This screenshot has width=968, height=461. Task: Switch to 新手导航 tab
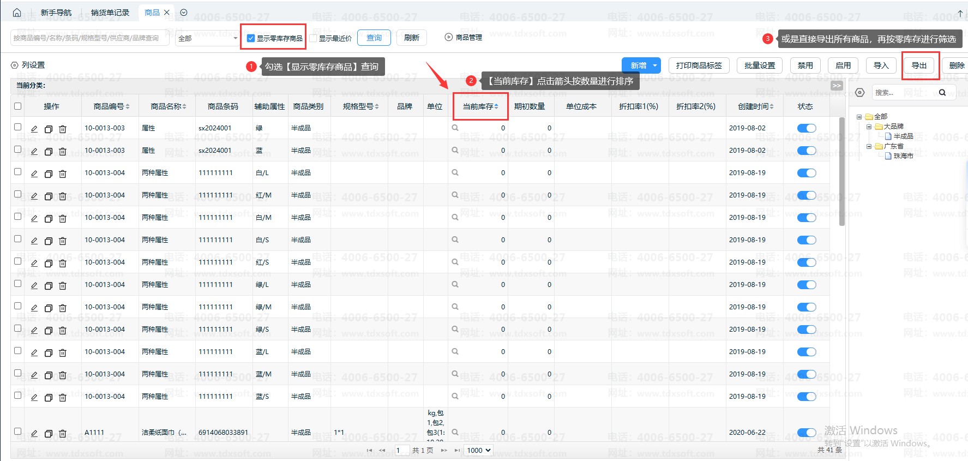56,13
